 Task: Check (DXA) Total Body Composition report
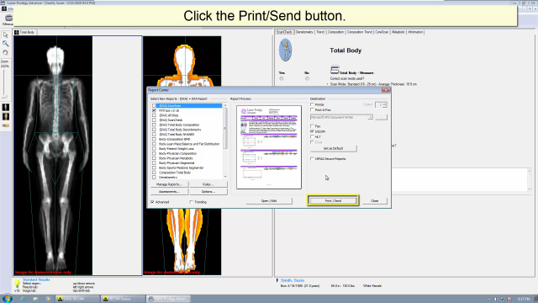click(x=154, y=125)
